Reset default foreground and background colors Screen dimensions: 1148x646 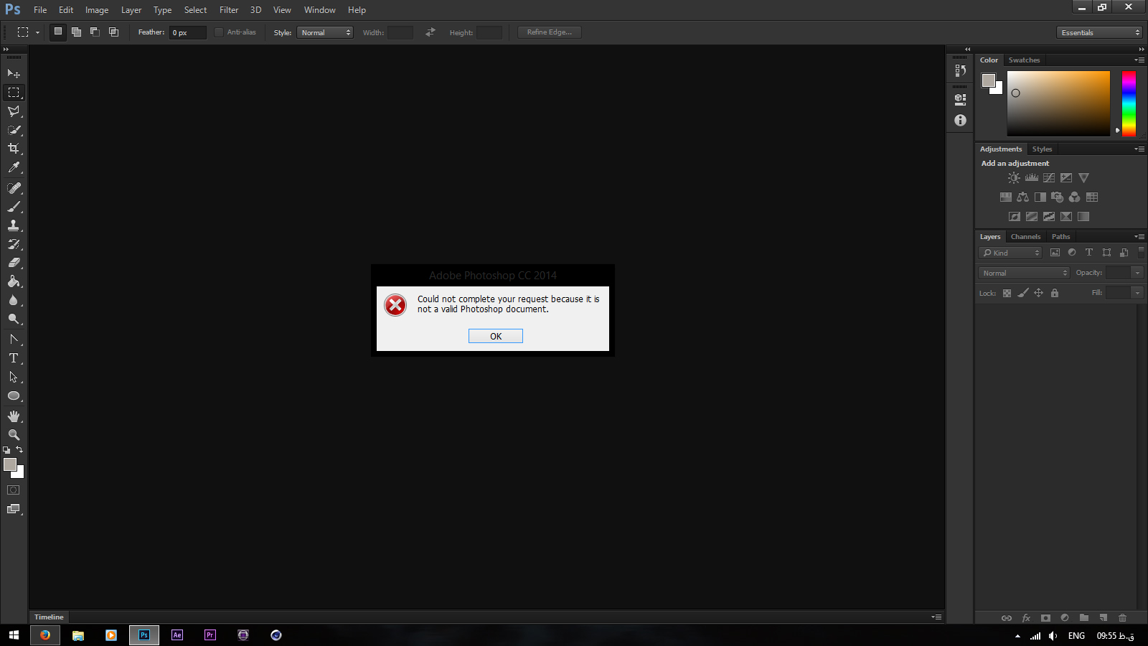6,450
